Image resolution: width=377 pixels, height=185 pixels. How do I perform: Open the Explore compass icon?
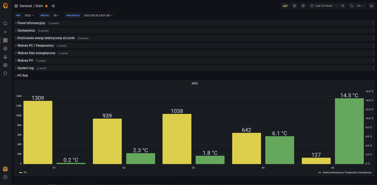pyautogui.click(x=5, y=49)
